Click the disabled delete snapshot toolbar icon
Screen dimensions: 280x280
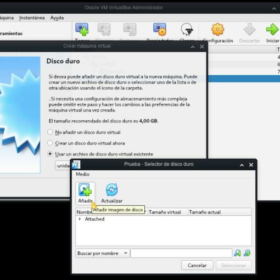(104, 30)
